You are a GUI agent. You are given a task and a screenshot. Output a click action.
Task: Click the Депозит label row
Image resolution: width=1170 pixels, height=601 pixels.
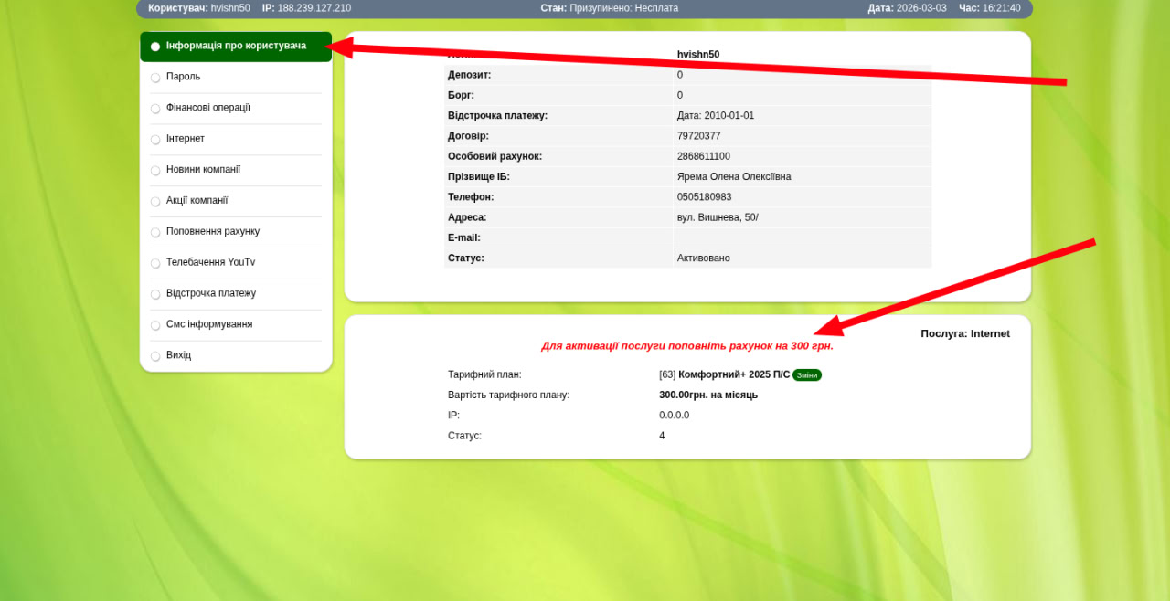tap(687, 75)
